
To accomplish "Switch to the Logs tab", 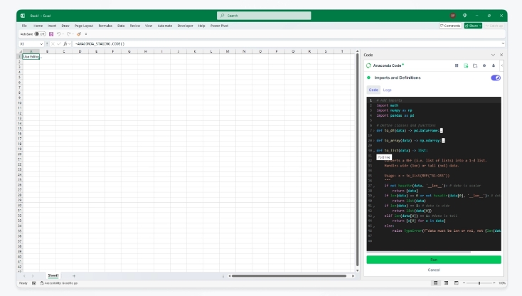I will 387,90.
